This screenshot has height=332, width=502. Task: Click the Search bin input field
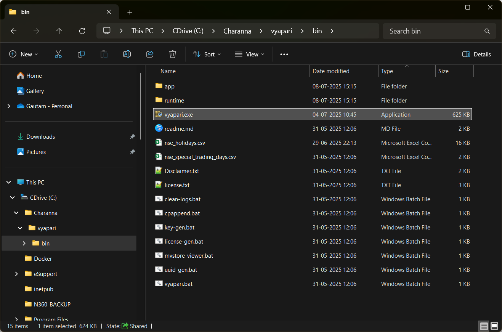coord(435,31)
